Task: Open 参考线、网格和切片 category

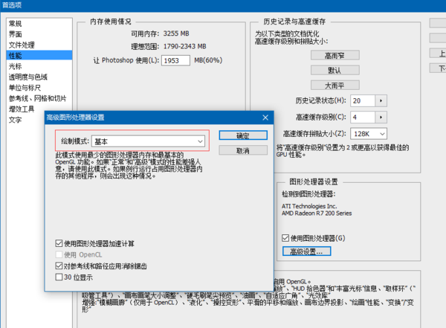Action: click(x=38, y=98)
